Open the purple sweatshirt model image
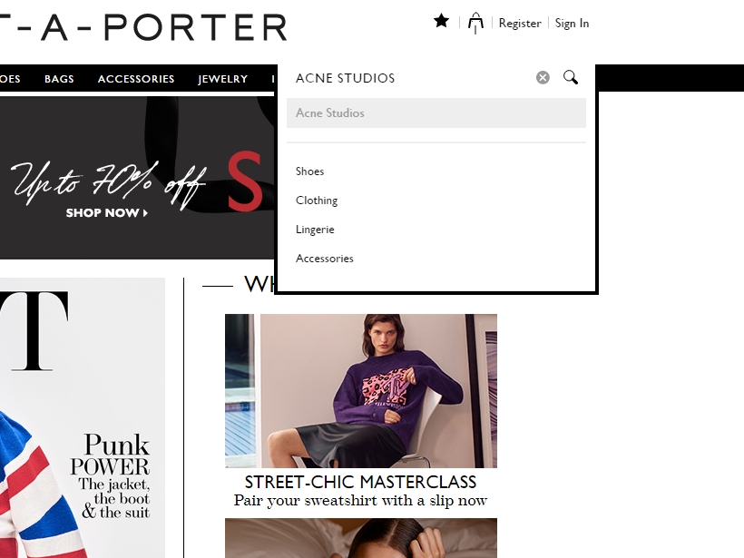This screenshot has height=558, width=744. (x=361, y=390)
